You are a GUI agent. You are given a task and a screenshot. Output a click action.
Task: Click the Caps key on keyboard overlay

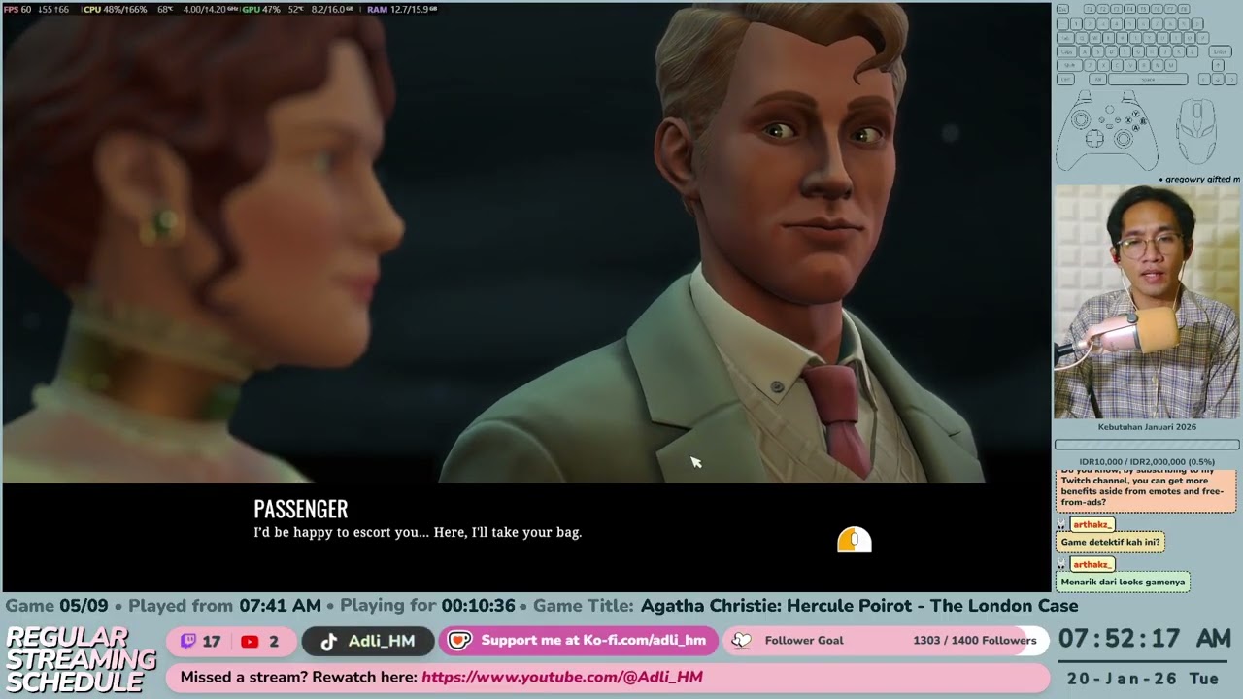(x=1067, y=51)
